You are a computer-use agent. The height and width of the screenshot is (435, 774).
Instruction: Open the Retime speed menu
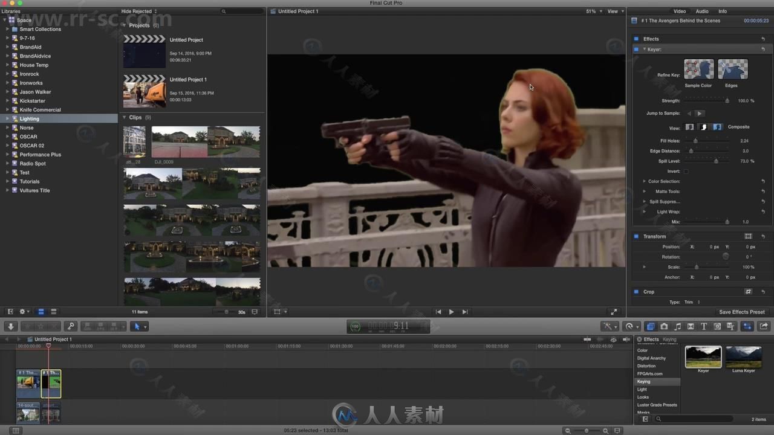631,326
